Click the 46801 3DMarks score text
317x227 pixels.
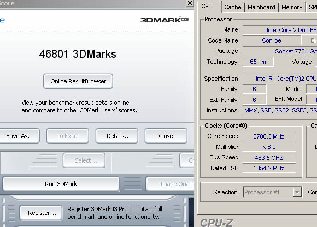[78, 54]
